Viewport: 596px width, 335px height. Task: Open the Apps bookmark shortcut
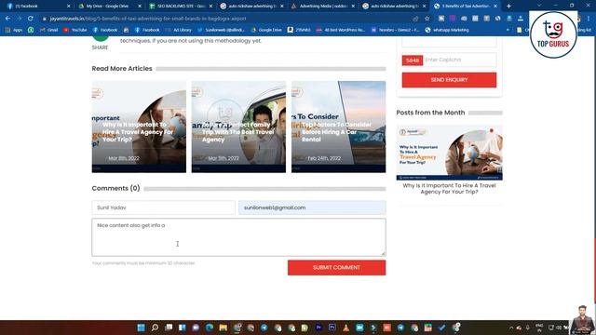(x=14, y=30)
